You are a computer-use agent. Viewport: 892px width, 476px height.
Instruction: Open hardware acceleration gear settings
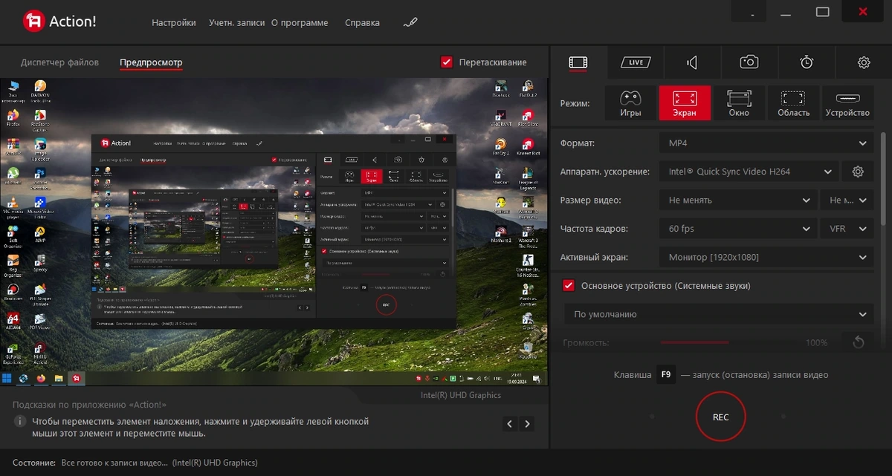point(858,172)
